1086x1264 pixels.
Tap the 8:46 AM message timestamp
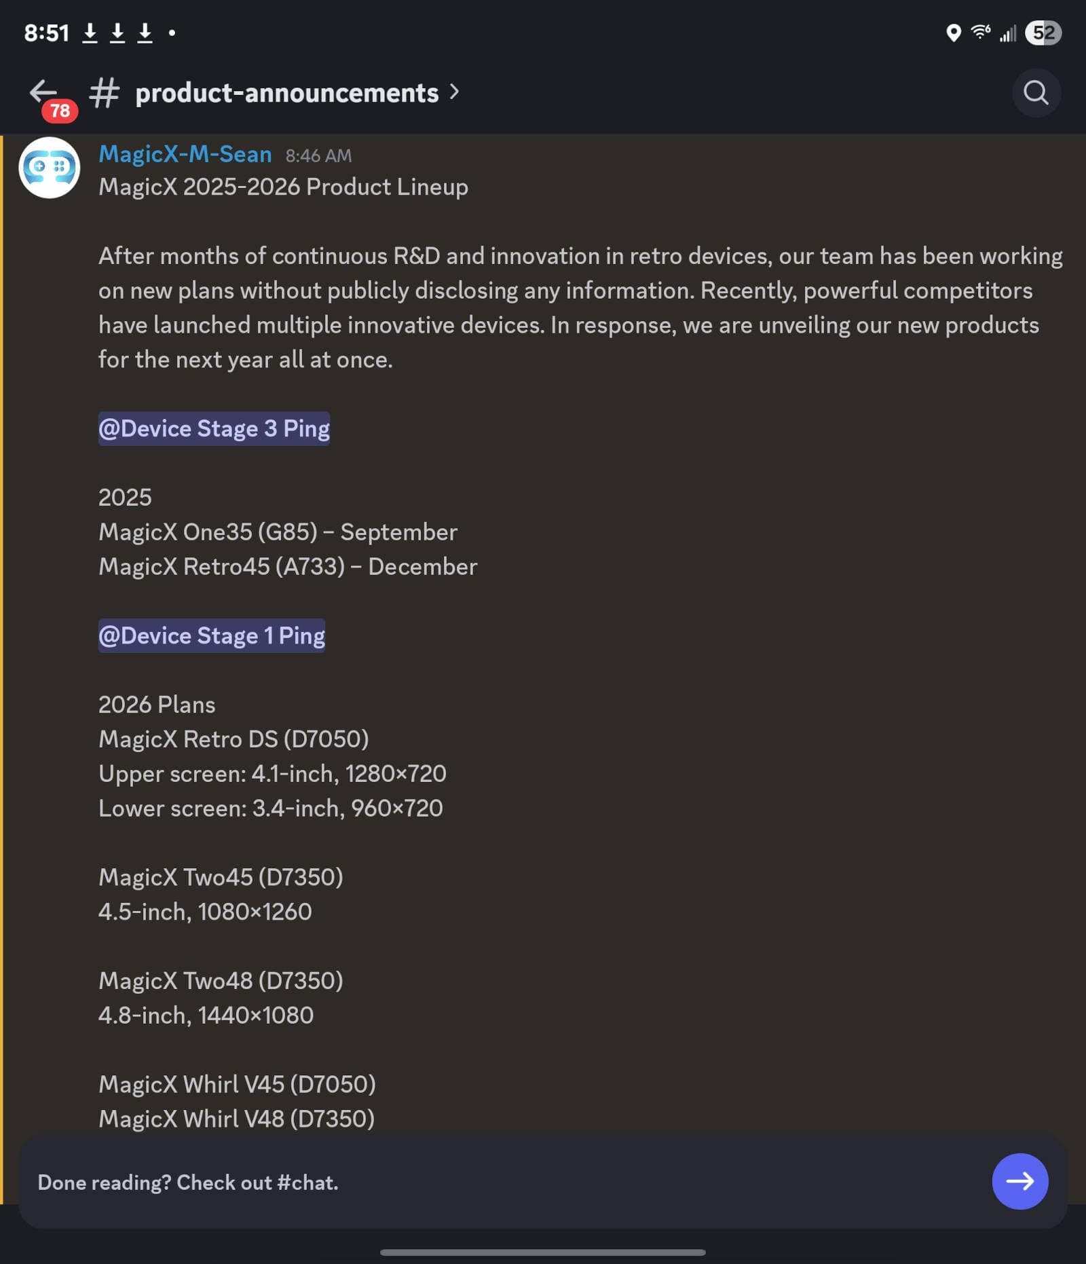[x=318, y=155]
